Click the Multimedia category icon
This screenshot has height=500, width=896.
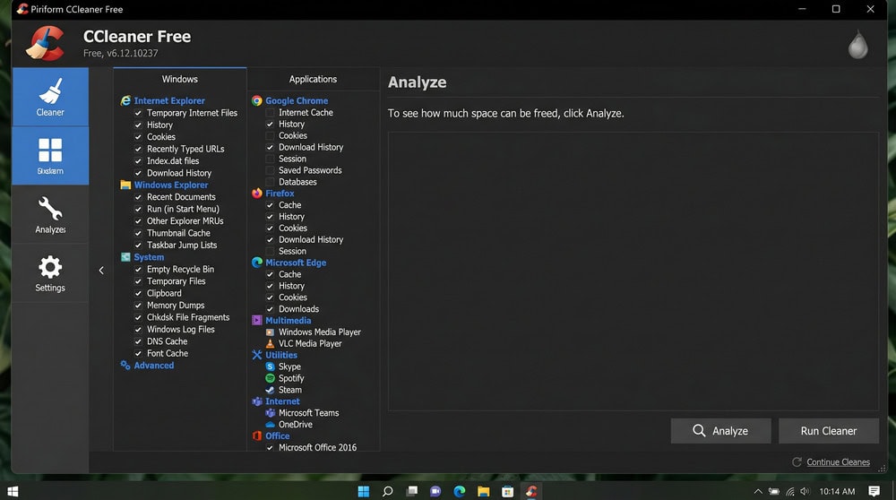click(x=257, y=320)
